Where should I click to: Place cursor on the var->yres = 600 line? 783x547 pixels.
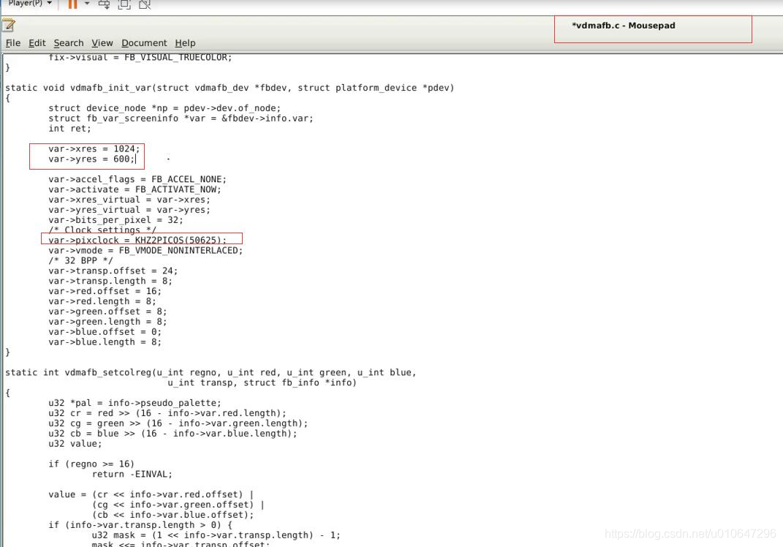(91, 159)
